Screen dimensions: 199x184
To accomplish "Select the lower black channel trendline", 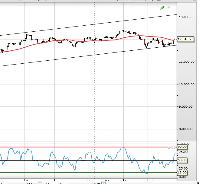I will point(89,56).
